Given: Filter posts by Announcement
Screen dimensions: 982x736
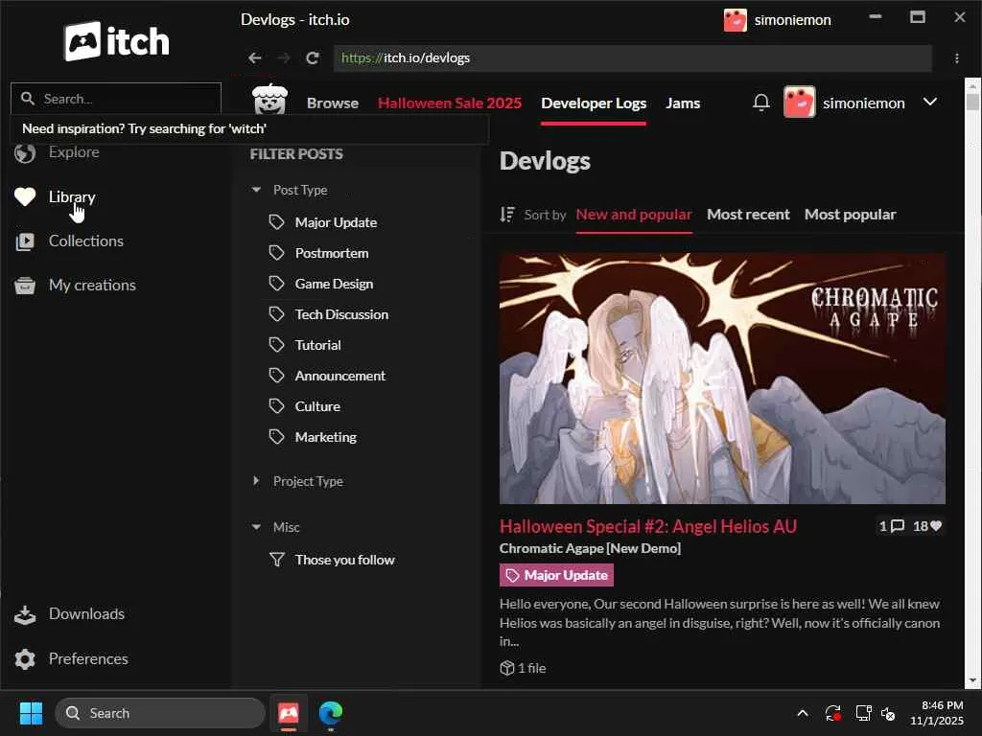Looking at the screenshot, I should pos(340,376).
